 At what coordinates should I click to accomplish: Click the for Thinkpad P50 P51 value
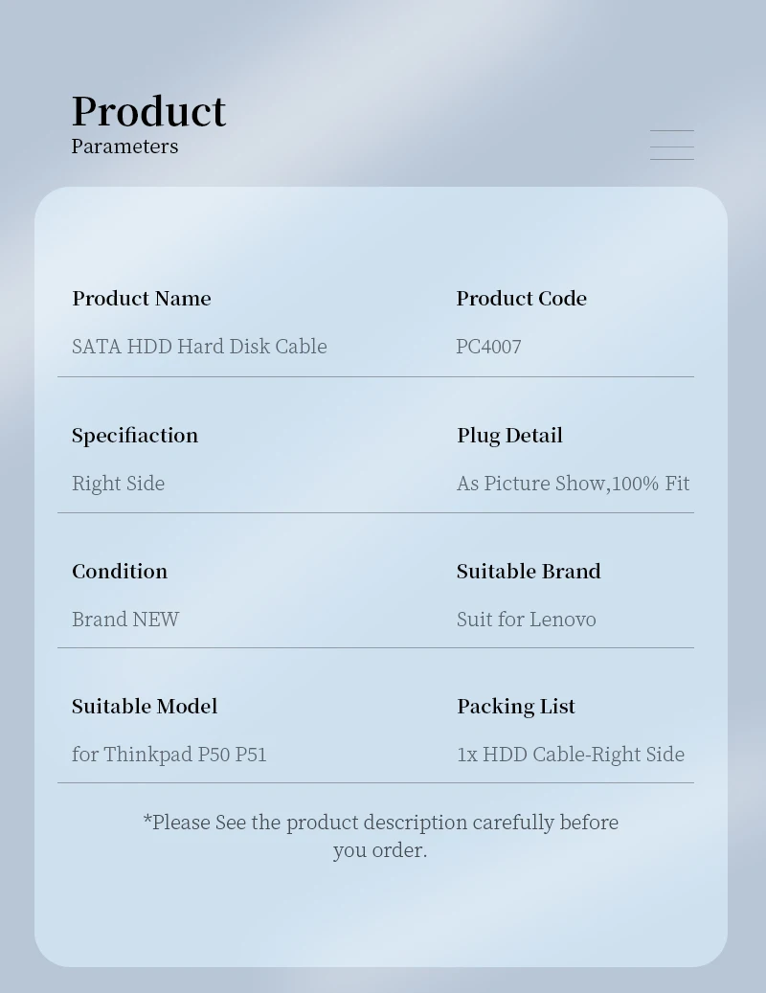(169, 754)
